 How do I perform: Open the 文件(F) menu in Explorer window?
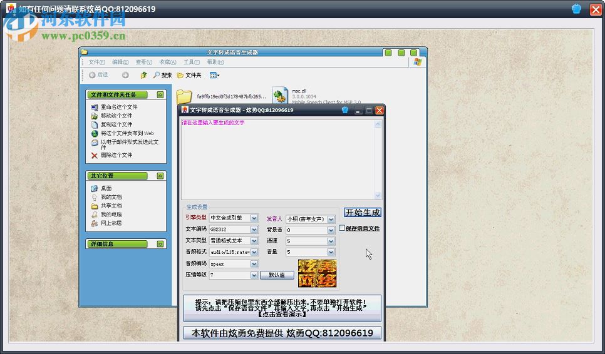[96, 62]
